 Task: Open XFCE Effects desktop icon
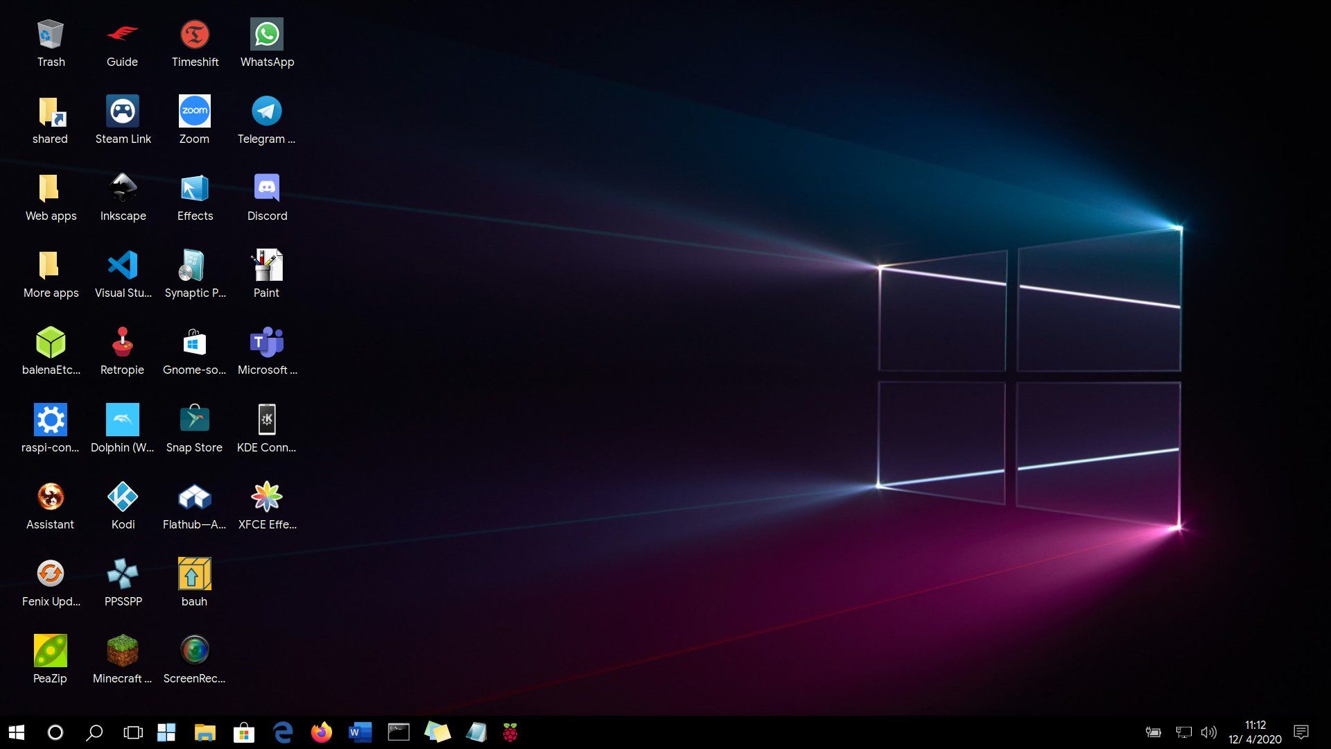[x=267, y=497]
